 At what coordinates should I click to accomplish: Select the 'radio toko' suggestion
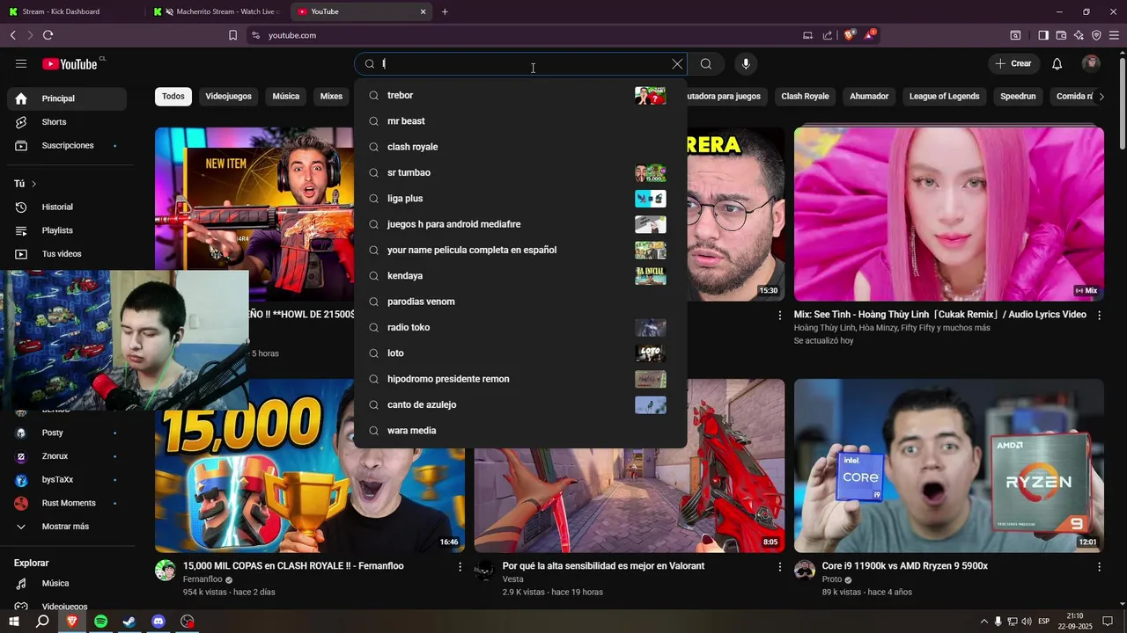click(x=520, y=327)
